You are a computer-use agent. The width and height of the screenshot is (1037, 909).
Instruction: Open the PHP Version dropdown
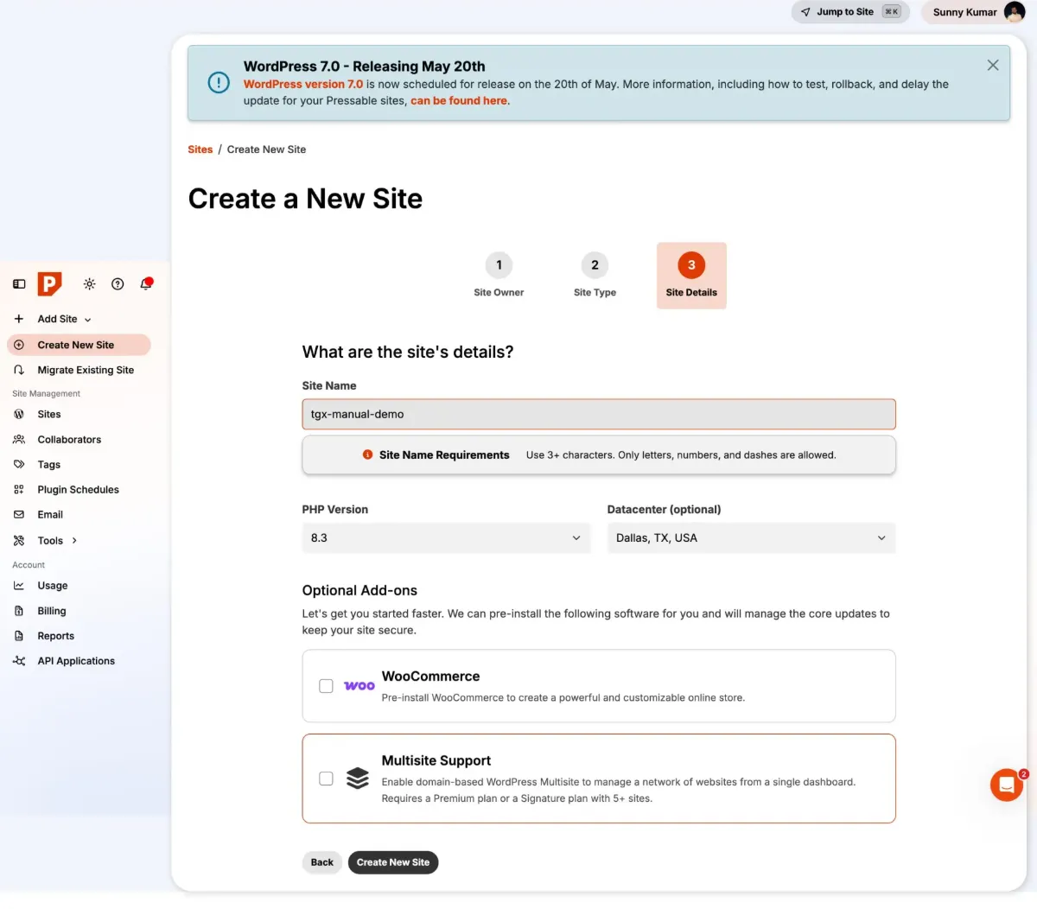446,537
